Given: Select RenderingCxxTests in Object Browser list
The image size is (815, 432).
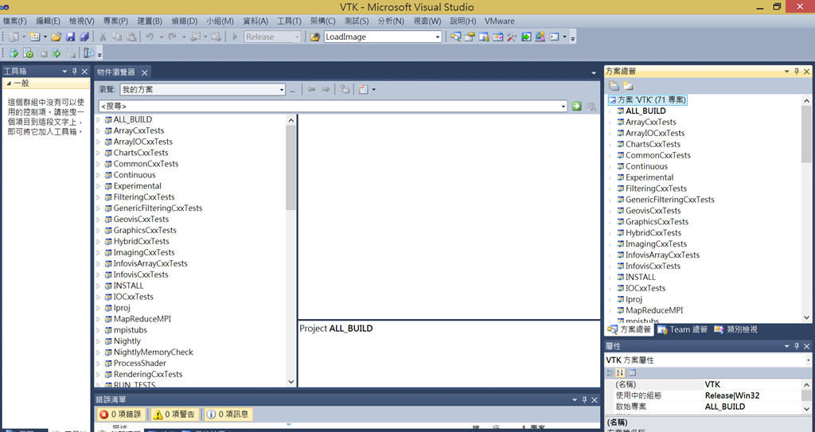Looking at the screenshot, I should [x=147, y=374].
